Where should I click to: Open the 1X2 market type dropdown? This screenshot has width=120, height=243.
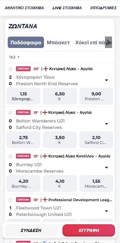pos(14,57)
